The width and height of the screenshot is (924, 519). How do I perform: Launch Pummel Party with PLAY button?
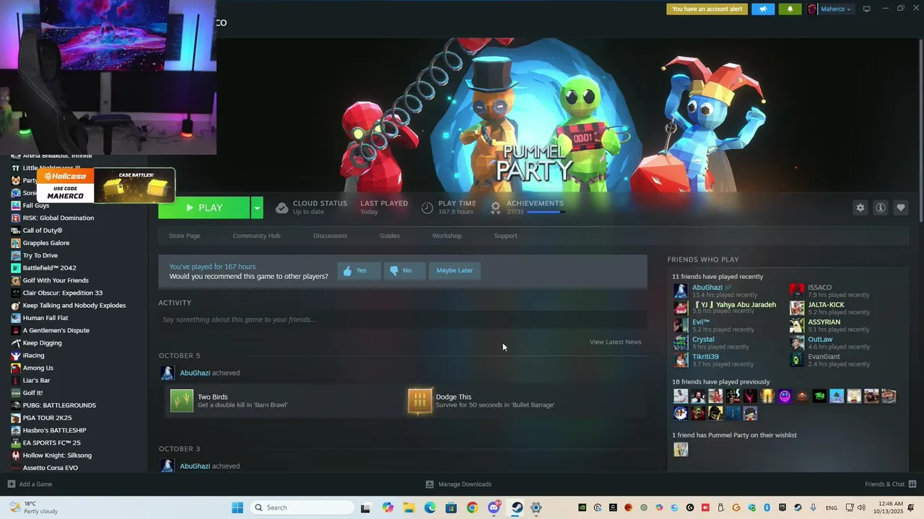[x=204, y=208]
